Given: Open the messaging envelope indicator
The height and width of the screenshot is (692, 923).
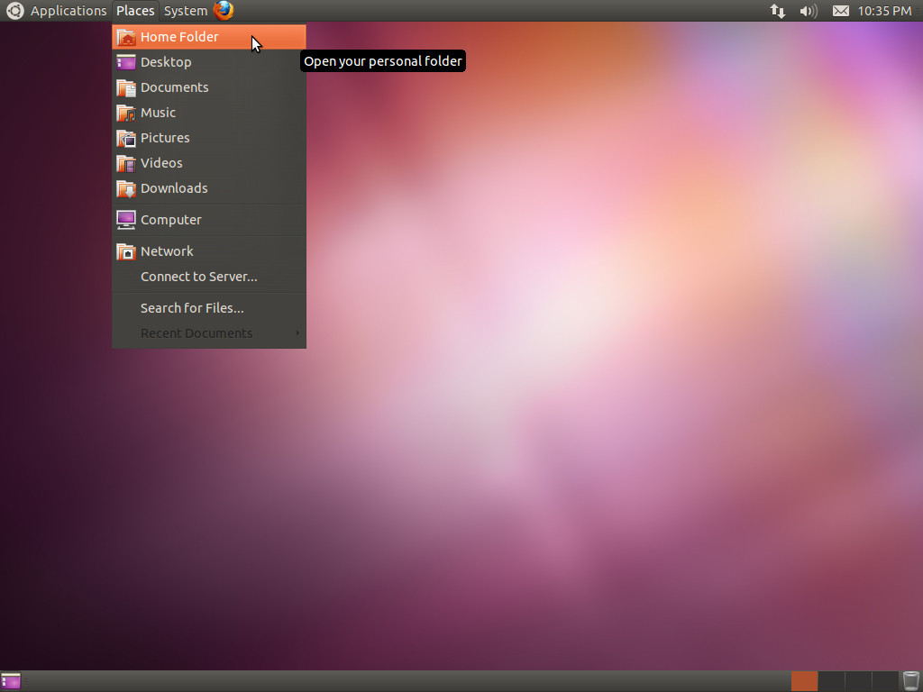Looking at the screenshot, I should (841, 11).
